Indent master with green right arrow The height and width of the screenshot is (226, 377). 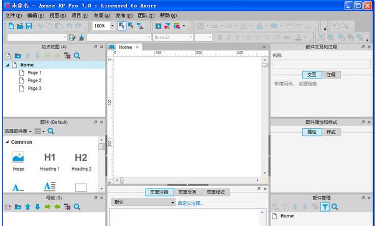pyautogui.click(x=47, y=207)
